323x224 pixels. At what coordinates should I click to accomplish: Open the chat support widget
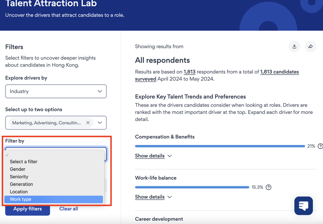pyautogui.click(x=303, y=206)
